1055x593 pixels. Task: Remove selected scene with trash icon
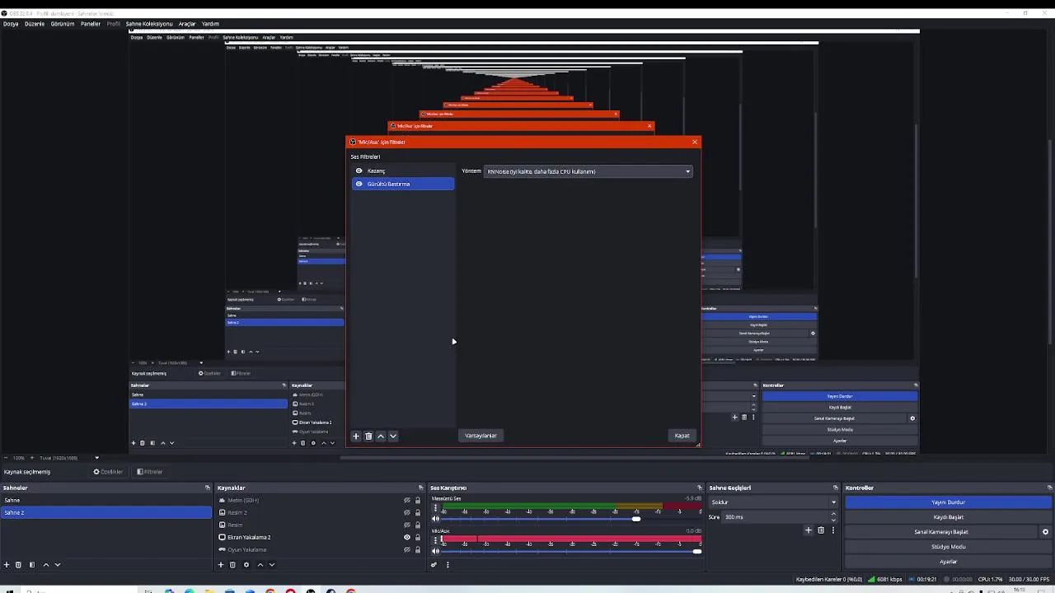click(18, 565)
